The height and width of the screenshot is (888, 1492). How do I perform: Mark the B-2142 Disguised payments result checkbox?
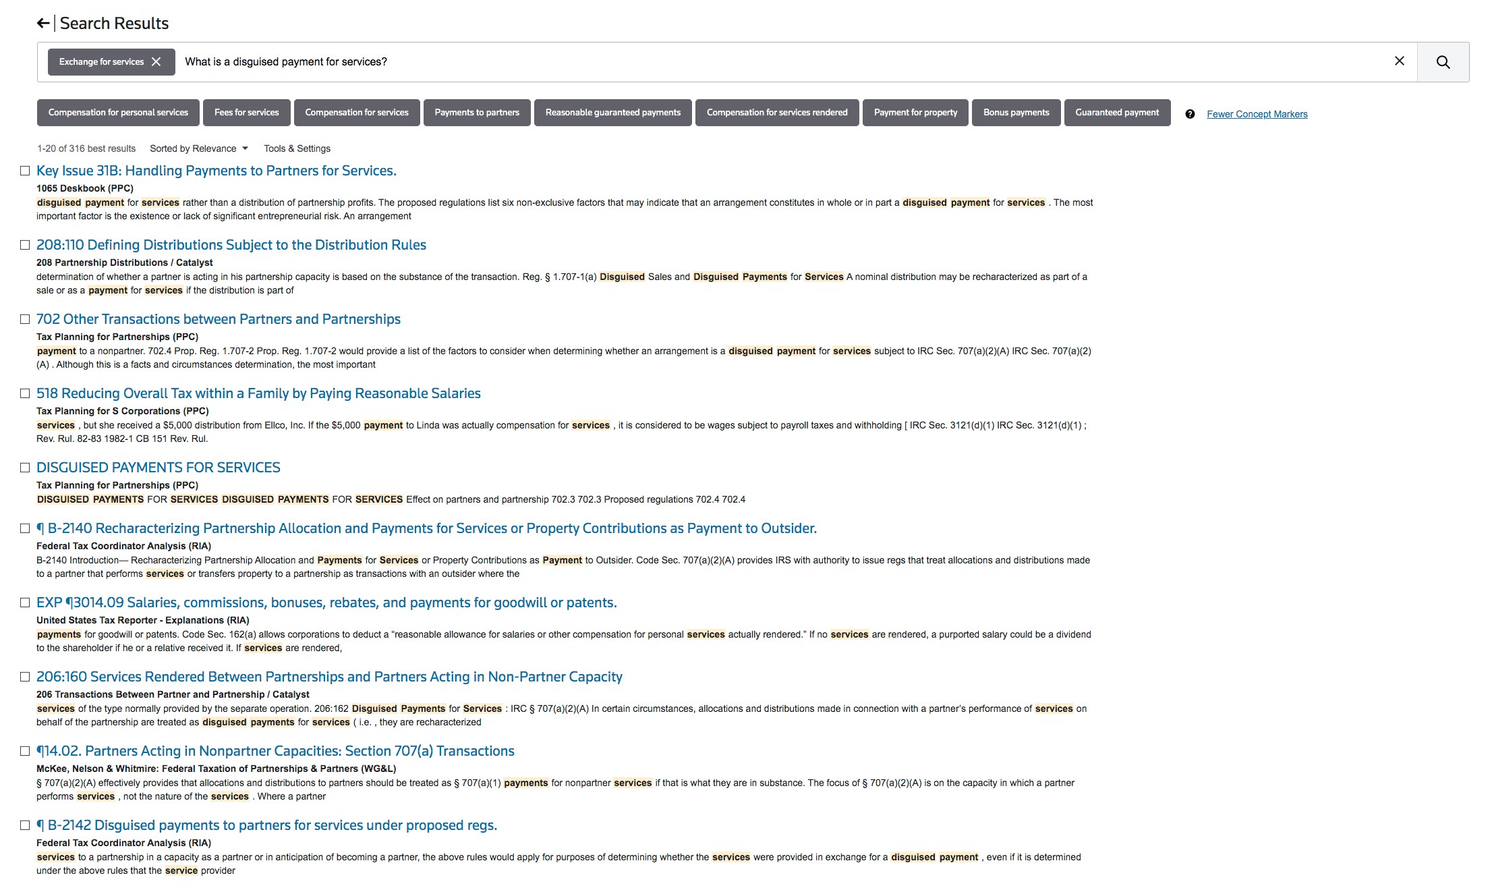[x=25, y=825]
